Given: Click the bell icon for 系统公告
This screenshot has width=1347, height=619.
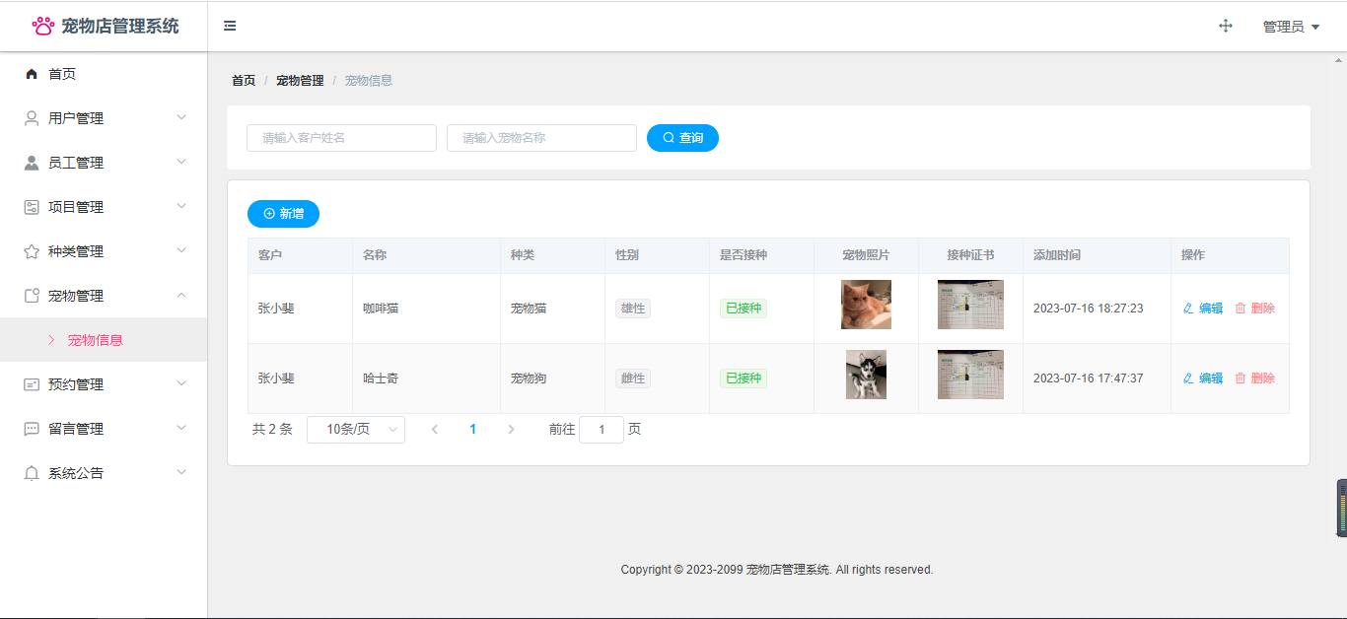Looking at the screenshot, I should click(32, 473).
